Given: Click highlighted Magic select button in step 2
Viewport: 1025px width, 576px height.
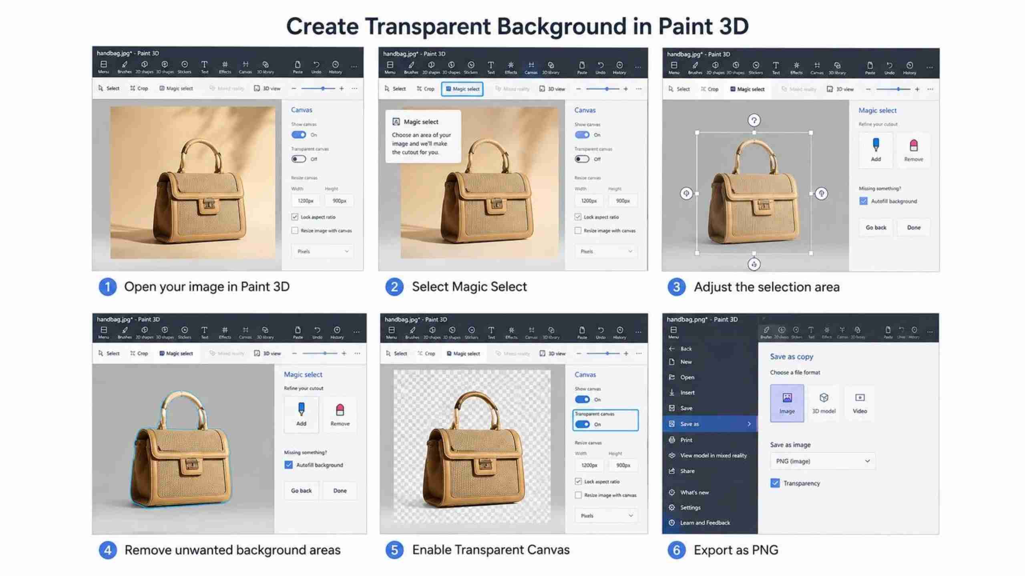Looking at the screenshot, I should 462,89.
